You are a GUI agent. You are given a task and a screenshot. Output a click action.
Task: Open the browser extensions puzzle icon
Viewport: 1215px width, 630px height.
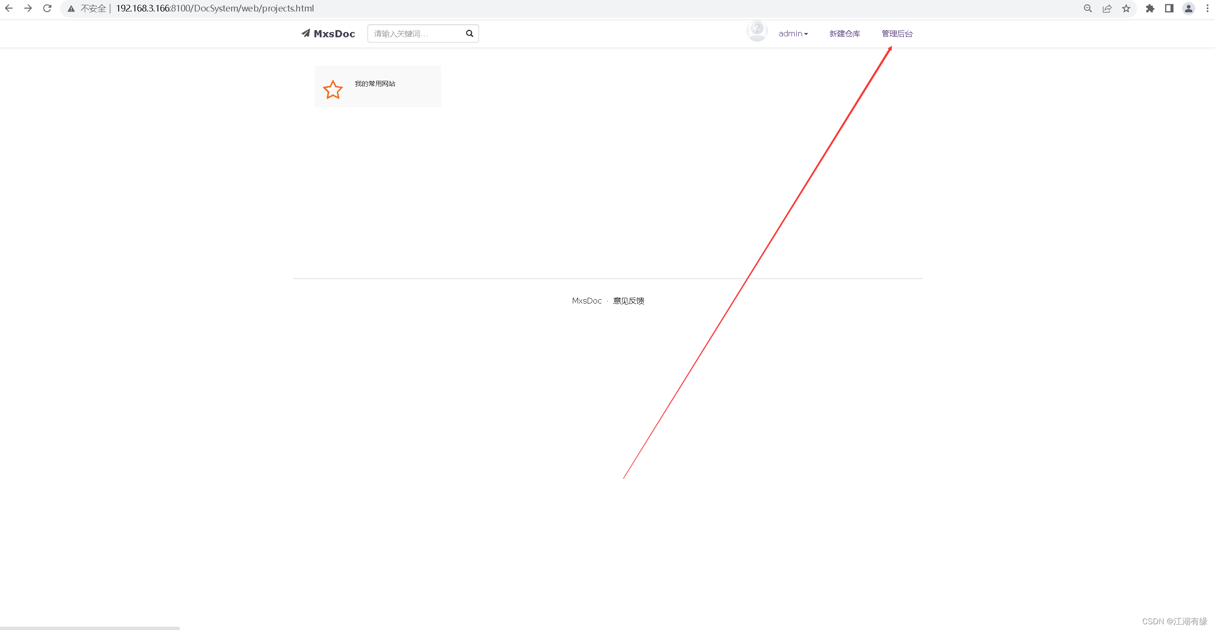[1150, 8]
